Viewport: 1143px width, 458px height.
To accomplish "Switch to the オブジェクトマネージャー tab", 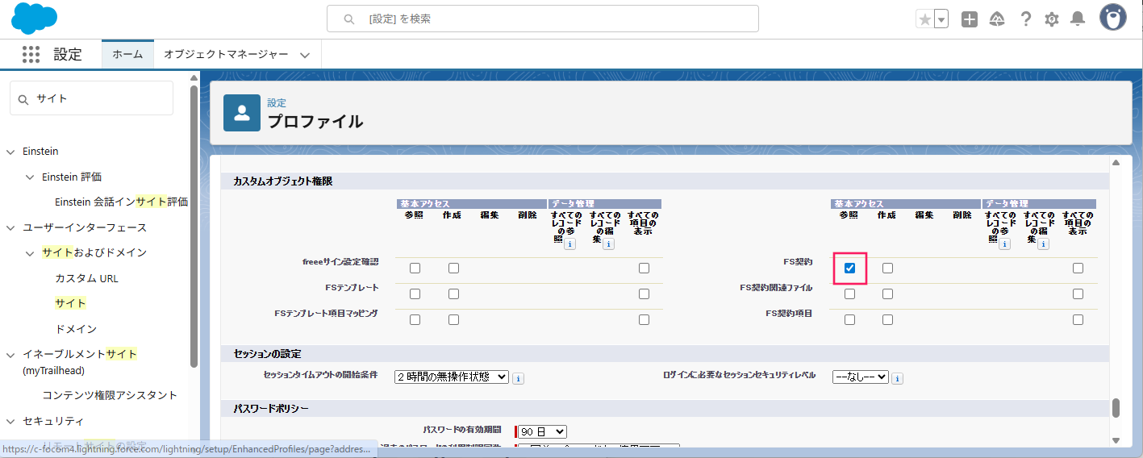I will coord(226,54).
